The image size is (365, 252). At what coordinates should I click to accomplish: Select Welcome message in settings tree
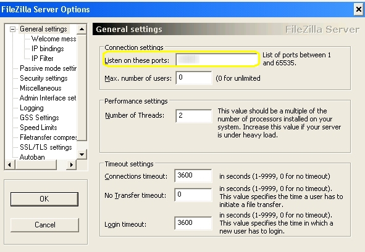coord(54,39)
